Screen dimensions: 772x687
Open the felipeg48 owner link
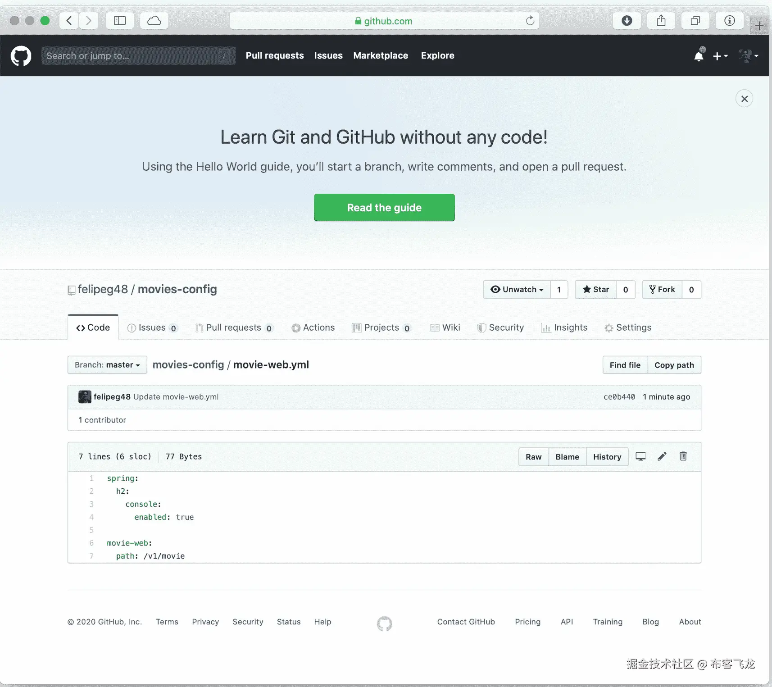[x=103, y=289]
